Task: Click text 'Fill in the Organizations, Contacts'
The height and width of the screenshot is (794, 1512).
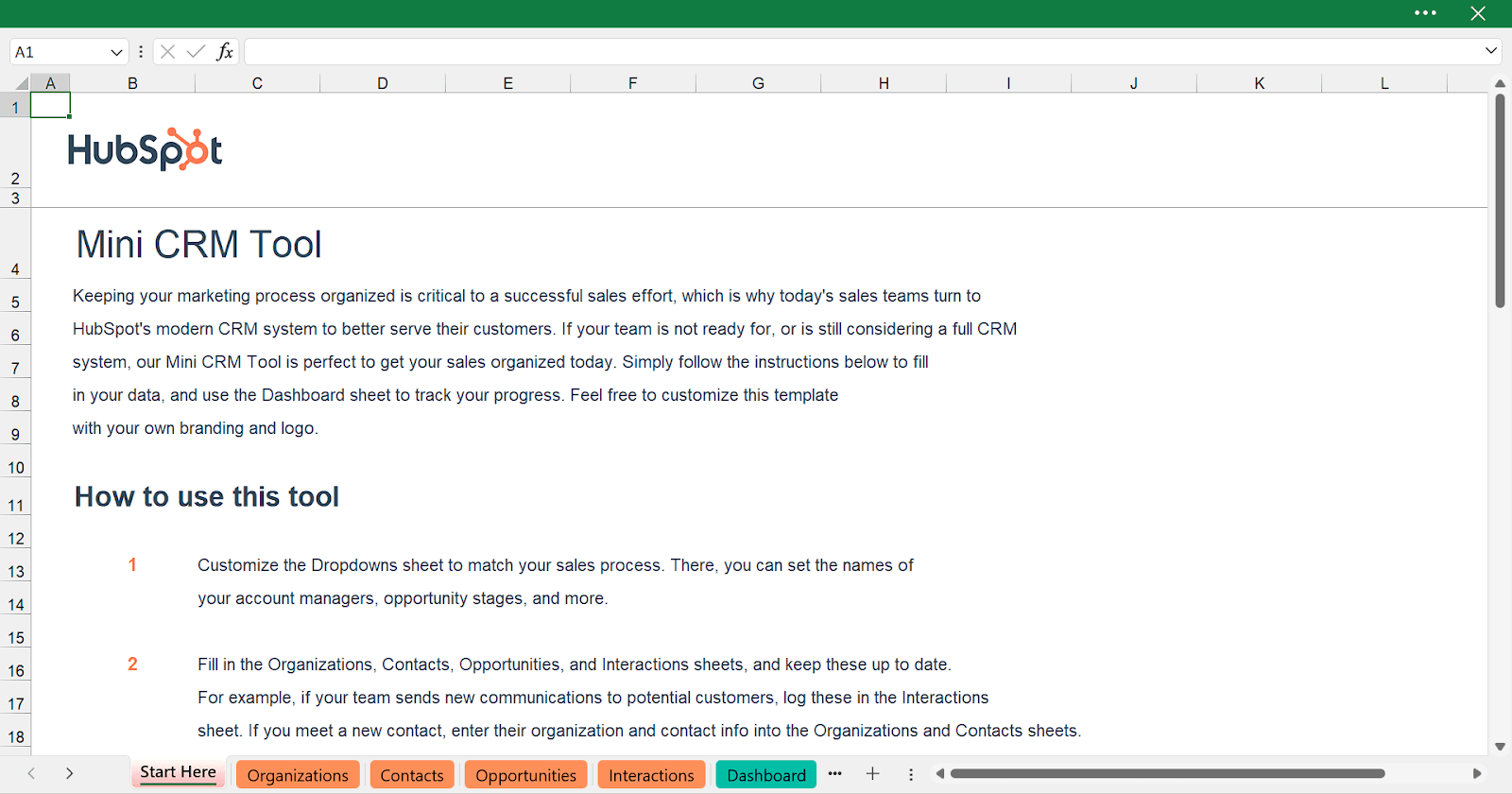Action: (324, 665)
